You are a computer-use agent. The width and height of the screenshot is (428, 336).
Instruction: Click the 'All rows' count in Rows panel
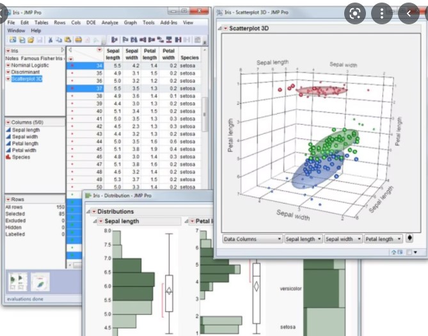(60, 207)
